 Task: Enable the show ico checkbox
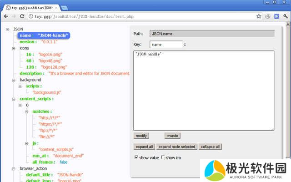163,157
